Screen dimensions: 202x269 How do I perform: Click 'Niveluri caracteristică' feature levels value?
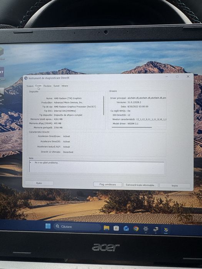[151, 119]
